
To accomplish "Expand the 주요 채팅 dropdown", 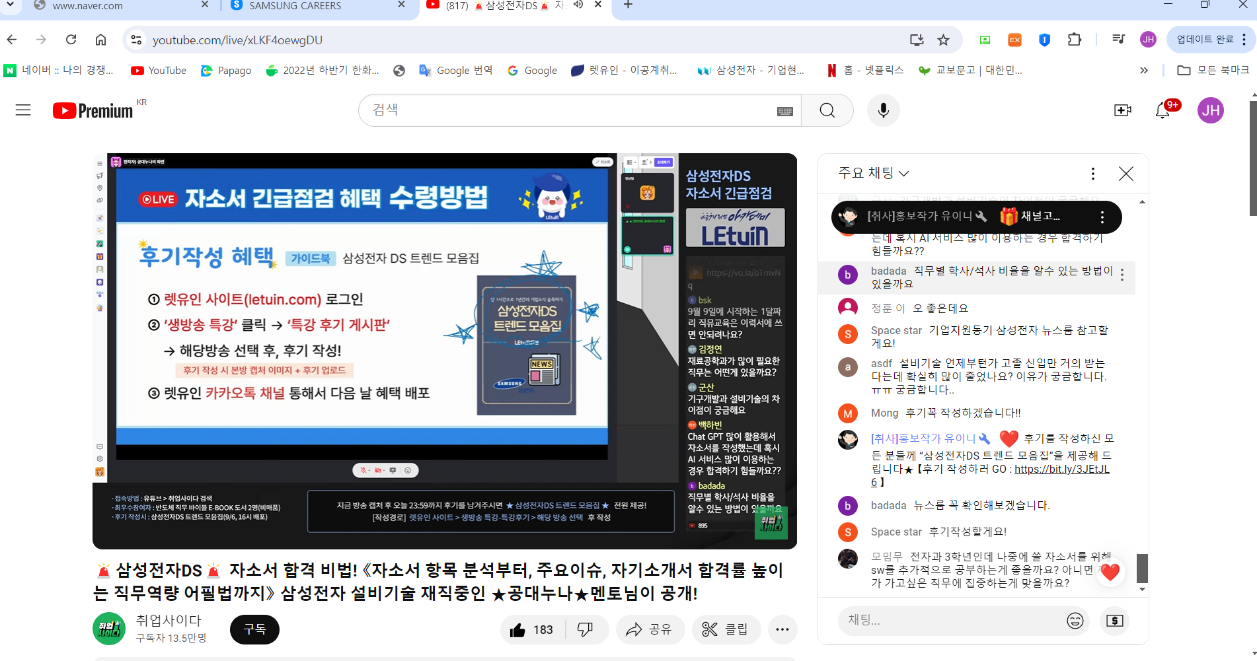I will (874, 173).
